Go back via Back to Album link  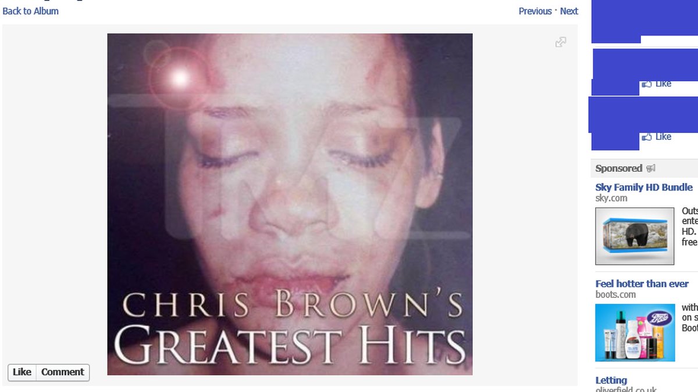click(30, 11)
